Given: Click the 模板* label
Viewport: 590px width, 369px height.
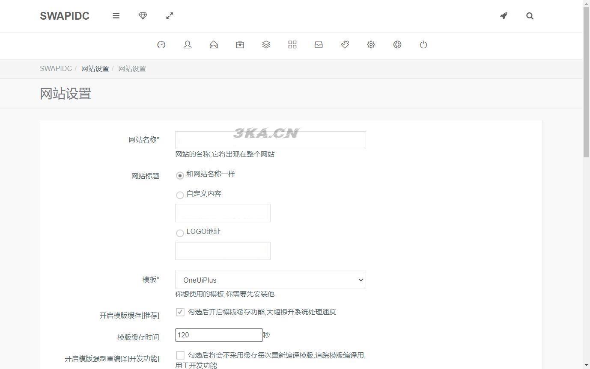Looking at the screenshot, I should [x=151, y=280].
